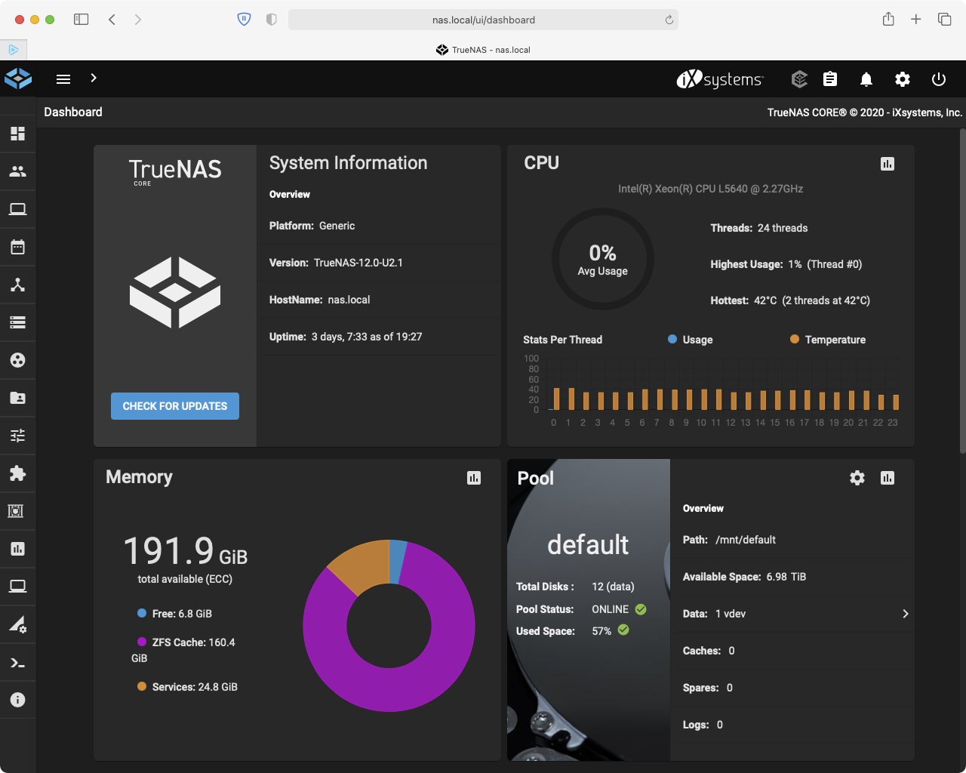This screenshot has width=966, height=773.
Task: Click Highest Usage 1% (Thread #0) text
Action: (786, 264)
